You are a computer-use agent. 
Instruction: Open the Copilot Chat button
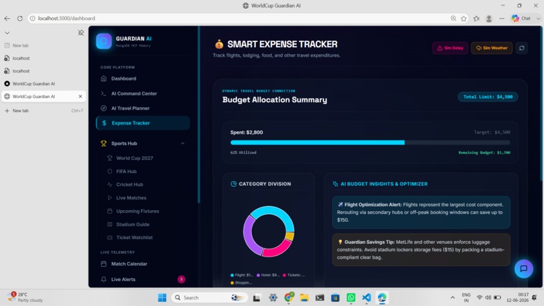pos(522,18)
